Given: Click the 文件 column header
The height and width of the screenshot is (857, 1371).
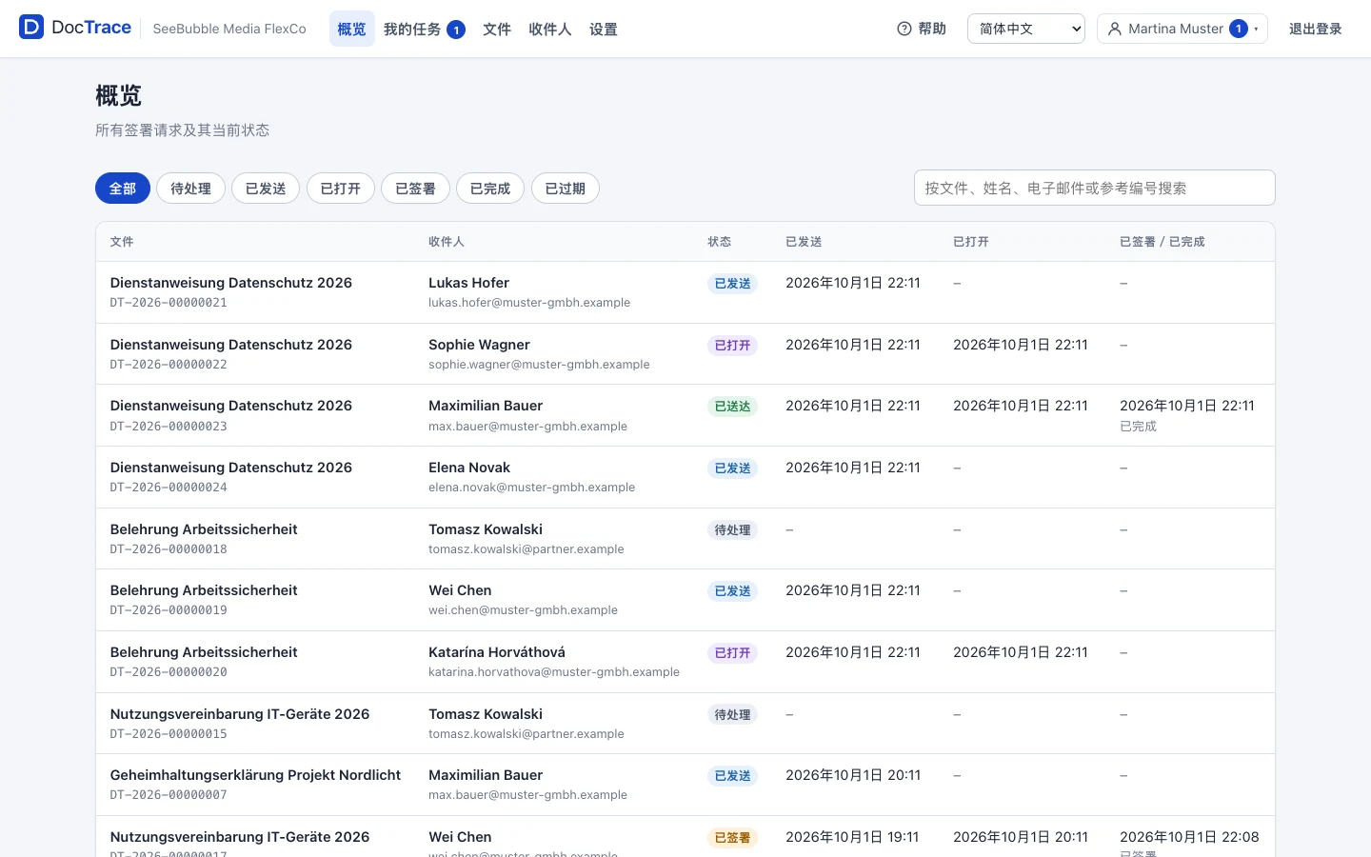Looking at the screenshot, I should pos(122,242).
